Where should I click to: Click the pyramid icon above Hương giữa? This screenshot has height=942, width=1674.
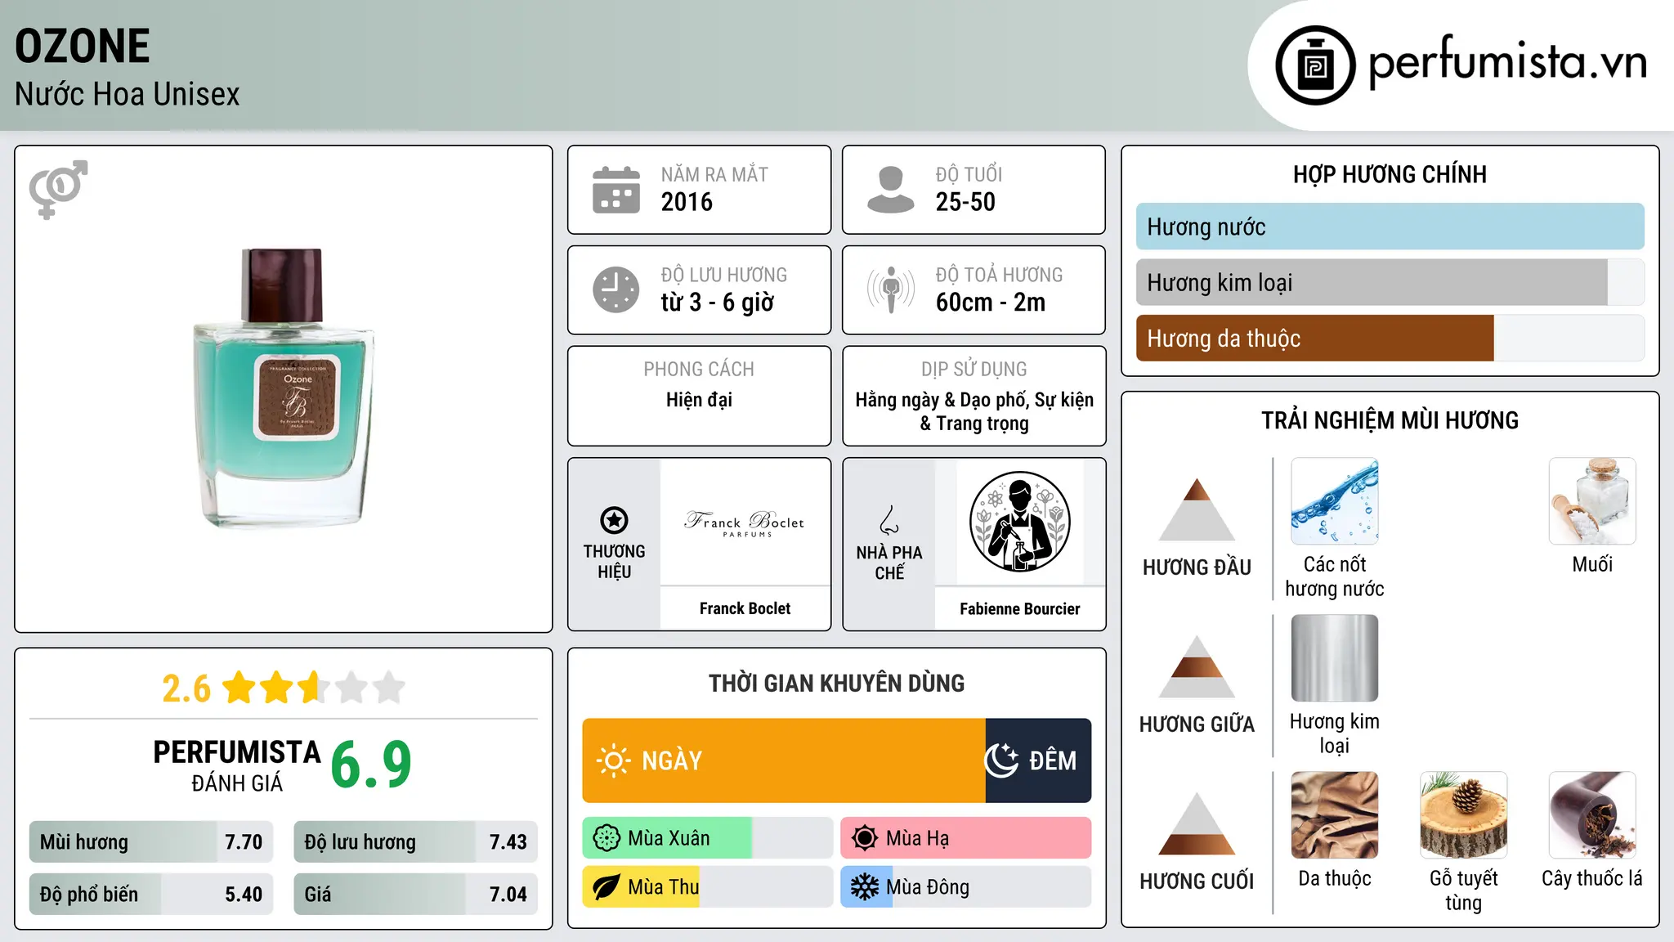click(x=1197, y=666)
